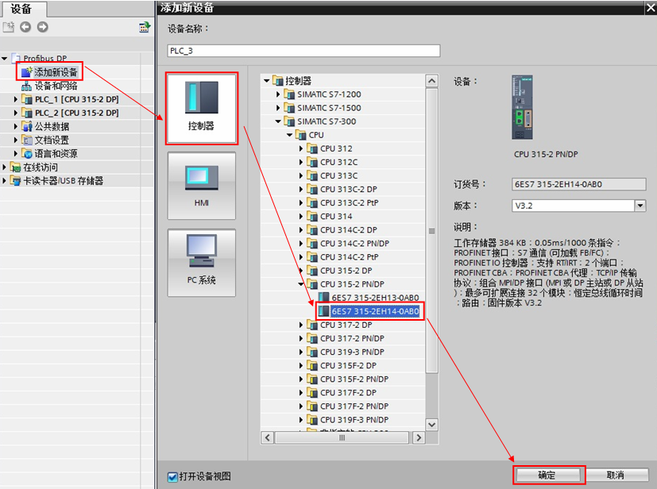Select the PC 系统 category button
Viewport: 657px width, 489px height.
(202, 263)
